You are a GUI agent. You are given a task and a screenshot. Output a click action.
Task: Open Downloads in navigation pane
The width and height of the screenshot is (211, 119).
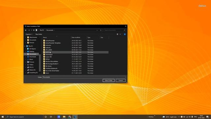[x=33, y=57]
